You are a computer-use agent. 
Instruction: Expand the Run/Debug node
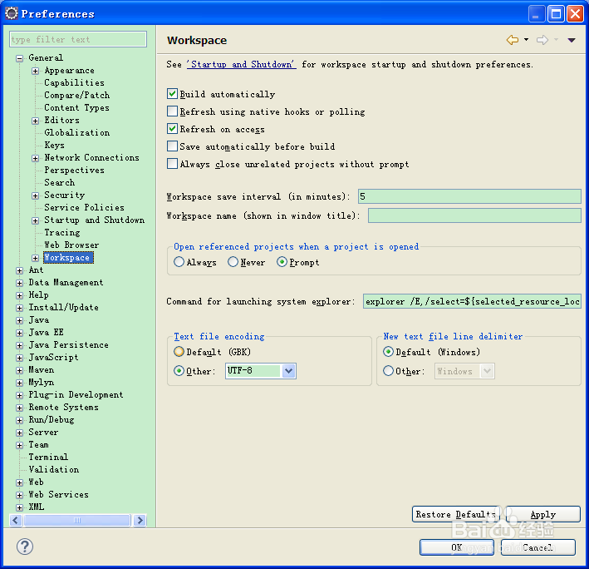[20, 420]
